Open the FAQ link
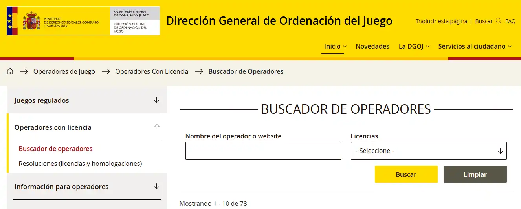This screenshot has height=209, width=521. click(510, 21)
